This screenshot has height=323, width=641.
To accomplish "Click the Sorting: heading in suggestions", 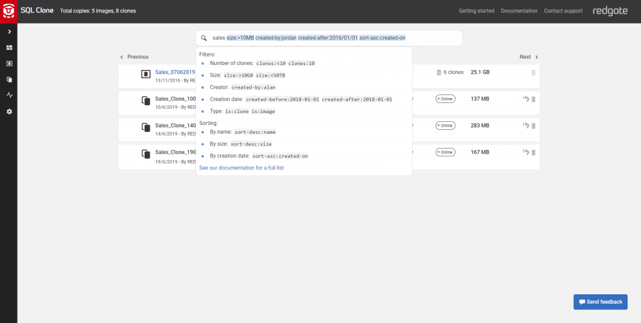I will pos(208,122).
